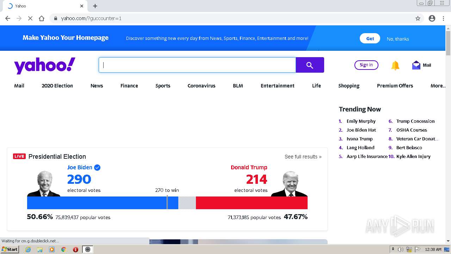
Task: Open the Finance navigation item
Action: coord(129,86)
